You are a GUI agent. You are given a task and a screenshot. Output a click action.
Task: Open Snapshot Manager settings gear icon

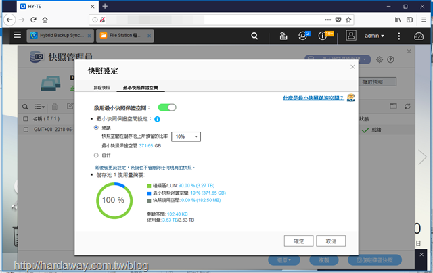(x=380, y=59)
